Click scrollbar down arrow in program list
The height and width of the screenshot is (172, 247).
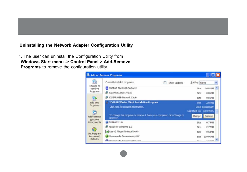[x=217, y=140]
